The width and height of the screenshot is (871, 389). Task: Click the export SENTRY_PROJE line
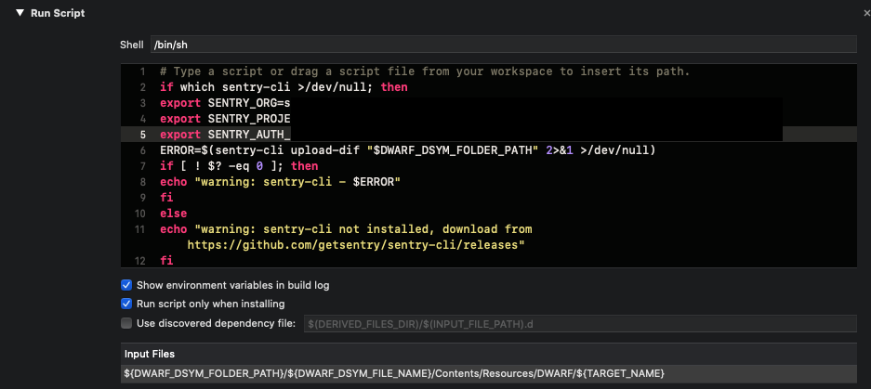point(225,118)
